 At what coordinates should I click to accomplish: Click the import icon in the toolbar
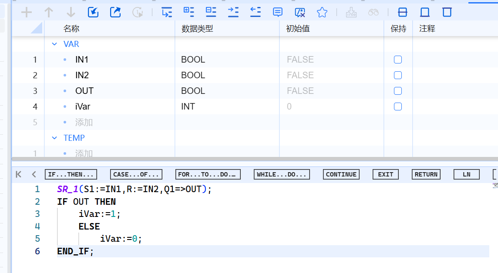click(93, 12)
